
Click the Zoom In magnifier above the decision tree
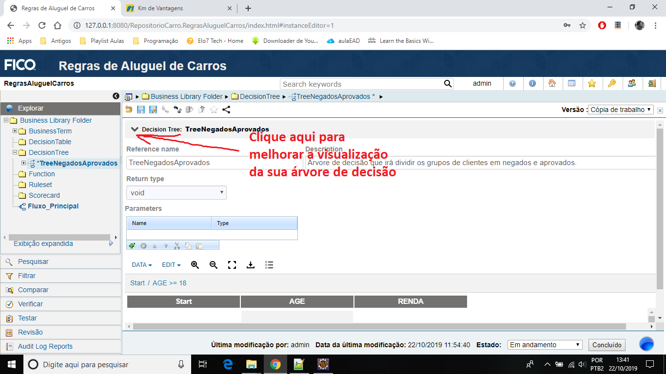(x=195, y=265)
